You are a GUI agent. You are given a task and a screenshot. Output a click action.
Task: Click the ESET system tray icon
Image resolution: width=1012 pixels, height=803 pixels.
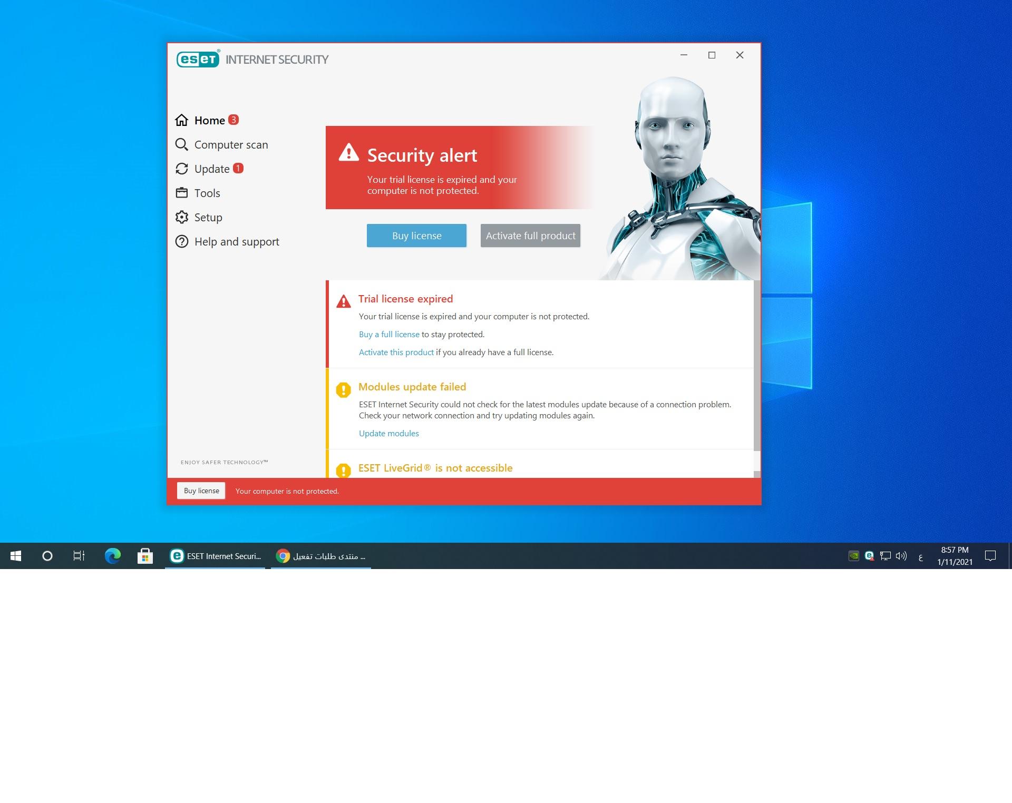870,556
